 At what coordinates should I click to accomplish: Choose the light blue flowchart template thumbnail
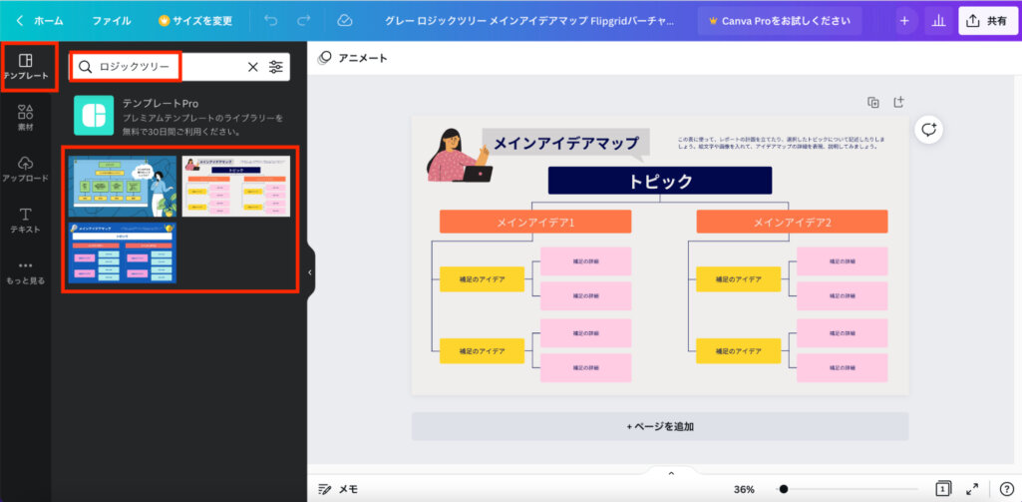pyautogui.click(x=123, y=186)
